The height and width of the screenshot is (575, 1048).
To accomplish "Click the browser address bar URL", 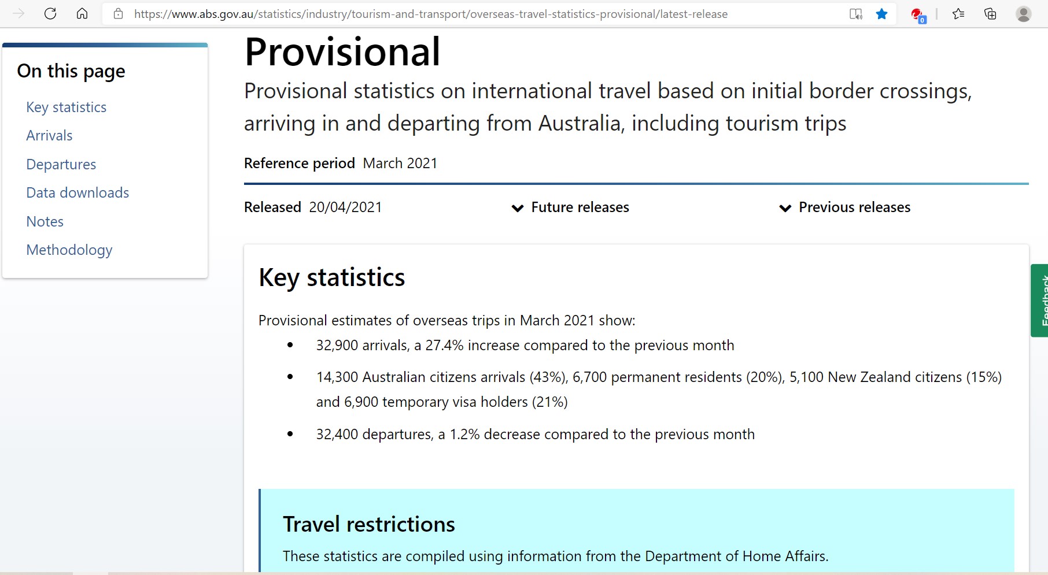I will (x=431, y=14).
